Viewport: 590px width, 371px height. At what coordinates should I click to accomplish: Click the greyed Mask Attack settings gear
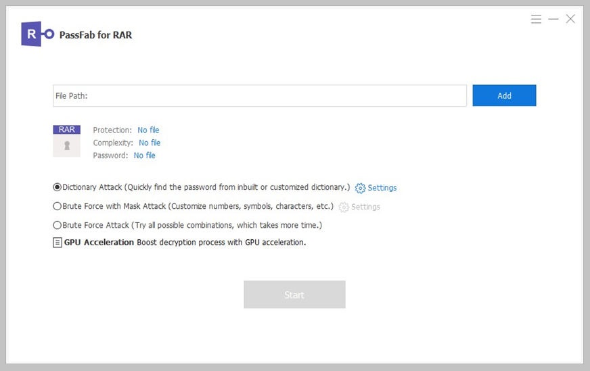[x=344, y=207]
